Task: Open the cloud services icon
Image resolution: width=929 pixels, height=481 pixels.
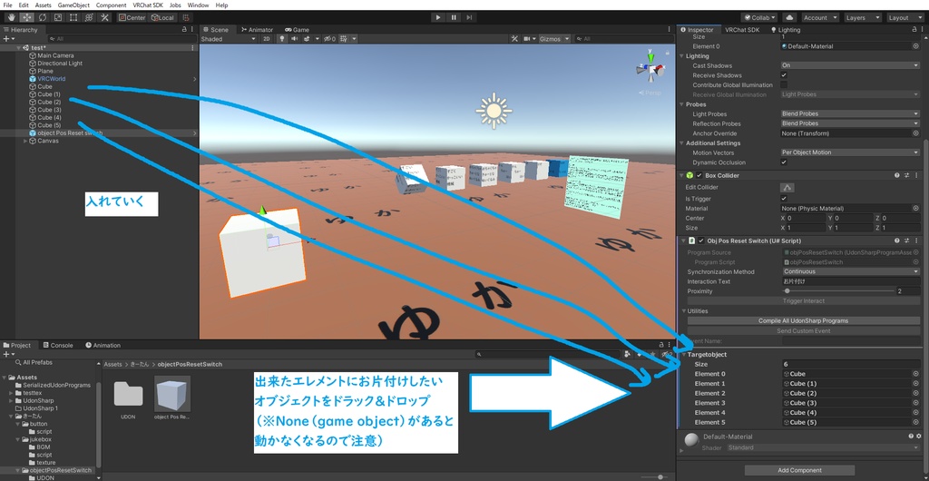Action: [790, 17]
